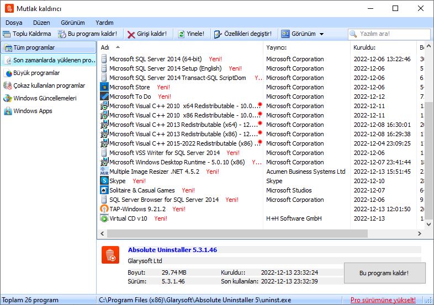The height and width of the screenshot is (305, 434).
Task: Click the Microsoft Studios publisher cell
Action: point(289,190)
